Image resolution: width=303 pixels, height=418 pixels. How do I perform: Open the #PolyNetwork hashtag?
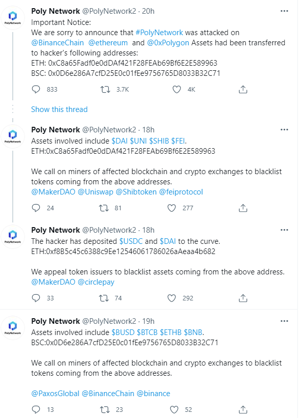159,33
